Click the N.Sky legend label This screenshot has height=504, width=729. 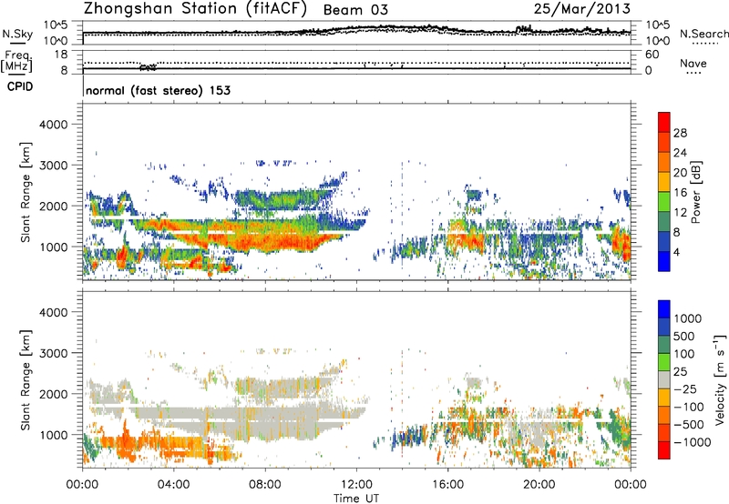(17, 34)
